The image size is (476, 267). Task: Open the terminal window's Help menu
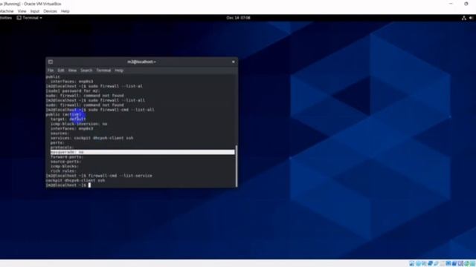(x=119, y=70)
